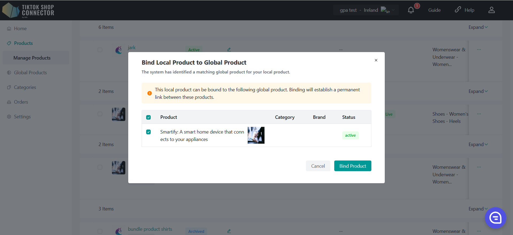The height and width of the screenshot is (235, 513).
Task: Click the Bind Product button
Action: pyautogui.click(x=353, y=166)
